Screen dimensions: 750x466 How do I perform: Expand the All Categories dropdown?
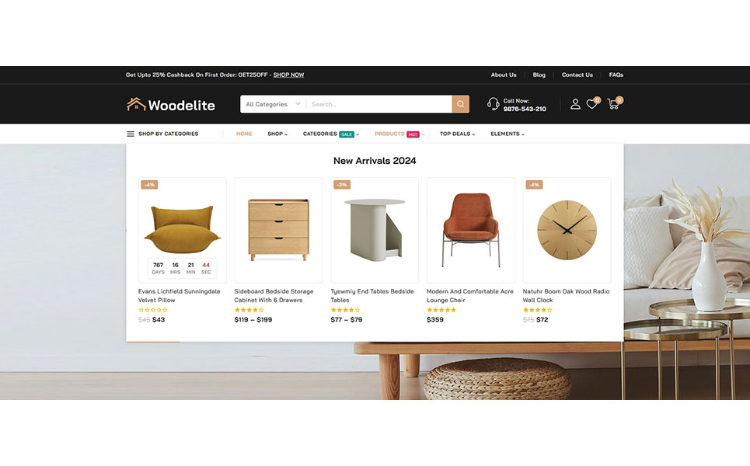pyautogui.click(x=273, y=104)
